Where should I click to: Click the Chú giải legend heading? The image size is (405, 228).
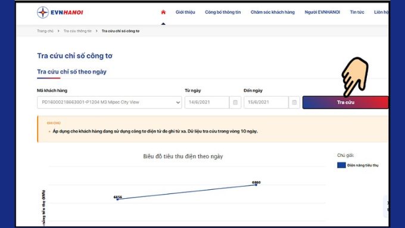coord(345,155)
